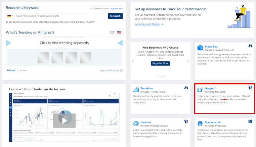
Task: Go to previous carousel slide arrow
Action: [x=133, y=61]
